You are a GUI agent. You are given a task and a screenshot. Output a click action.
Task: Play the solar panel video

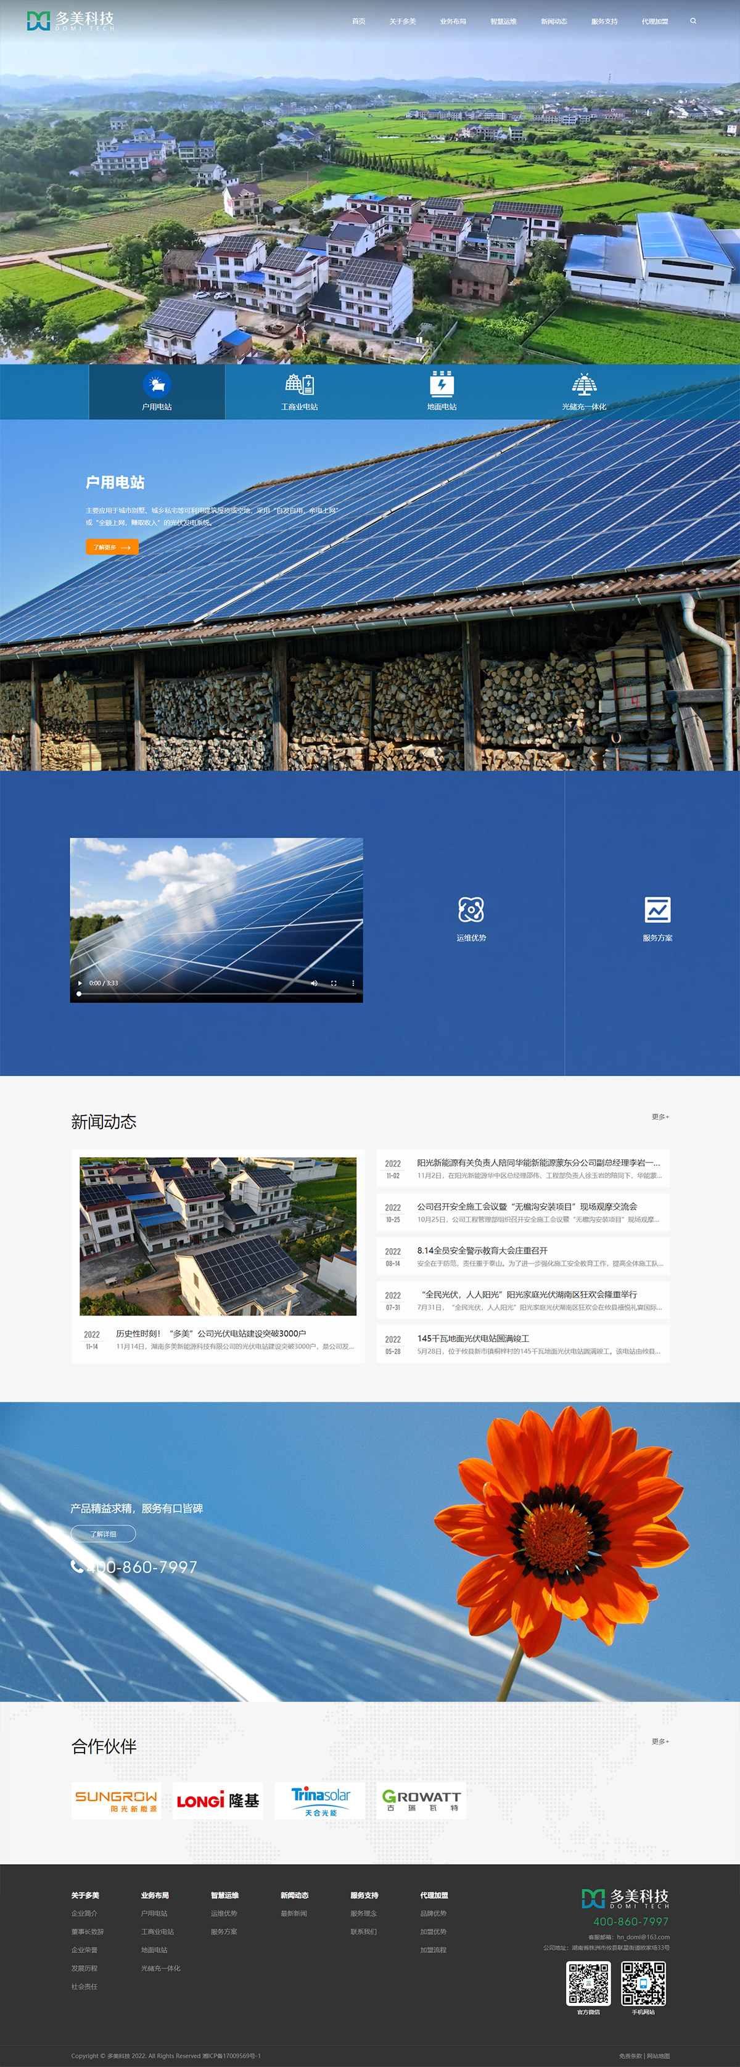(x=80, y=983)
